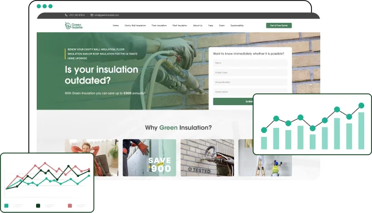Focus the House Number input field
This screenshot has height=213, width=372.
click(250, 82)
